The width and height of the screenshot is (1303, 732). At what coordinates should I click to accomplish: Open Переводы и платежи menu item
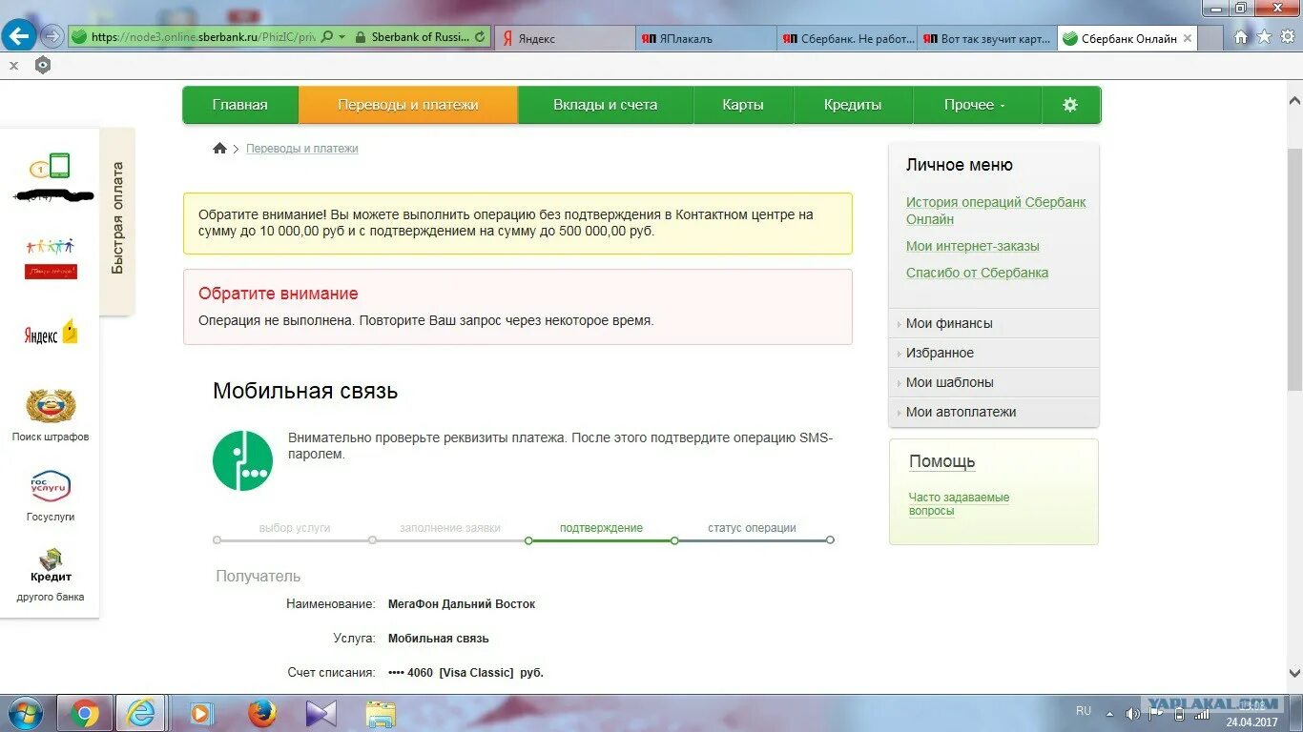[x=408, y=105]
